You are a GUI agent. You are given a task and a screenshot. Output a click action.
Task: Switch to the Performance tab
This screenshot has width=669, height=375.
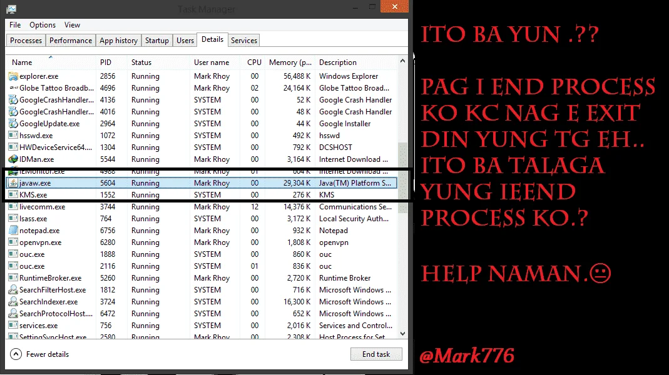tap(71, 41)
